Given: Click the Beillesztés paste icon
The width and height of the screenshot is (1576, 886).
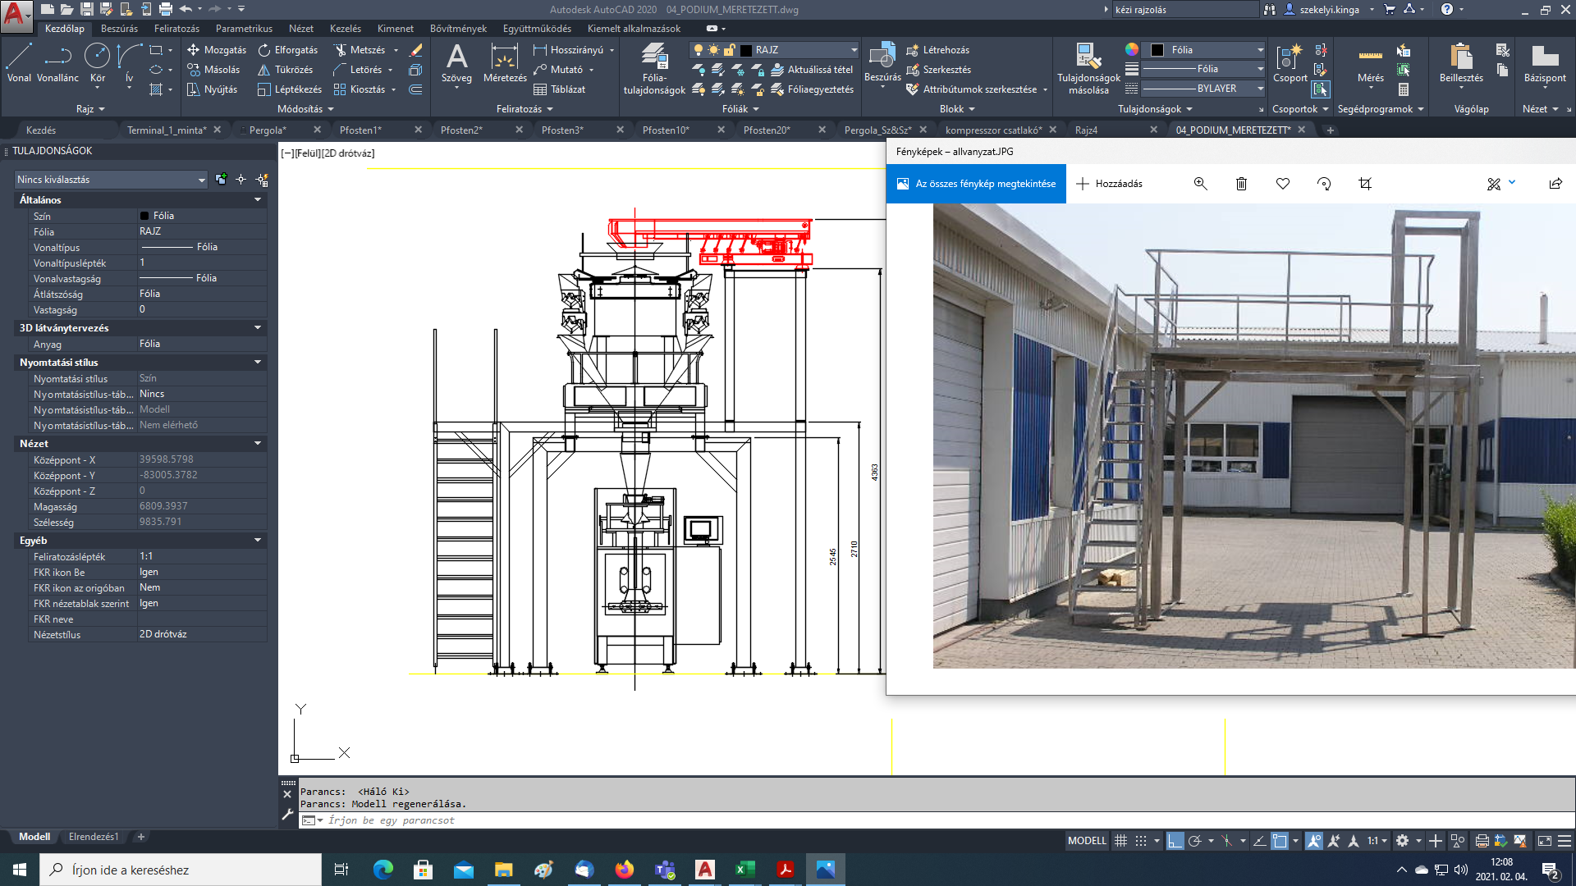Looking at the screenshot, I should point(1461,63).
